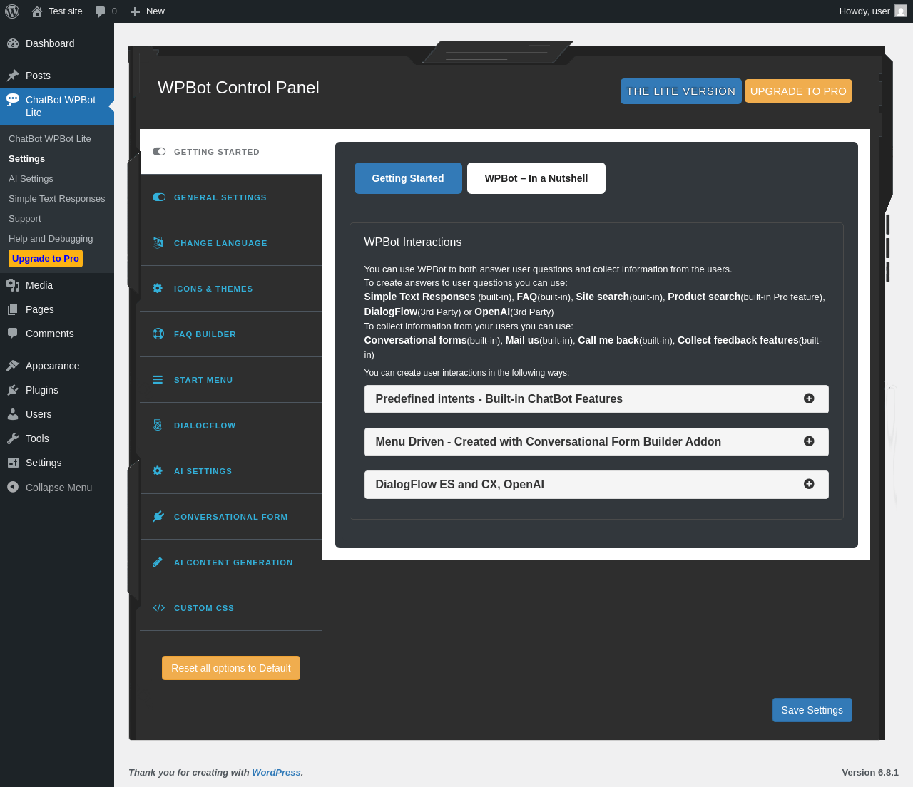The width and height of the screenshot is (913, 787).
Task: Expand Menu Driven accordion plus icon
Action: pyautogui.click(x=809, y=441)
